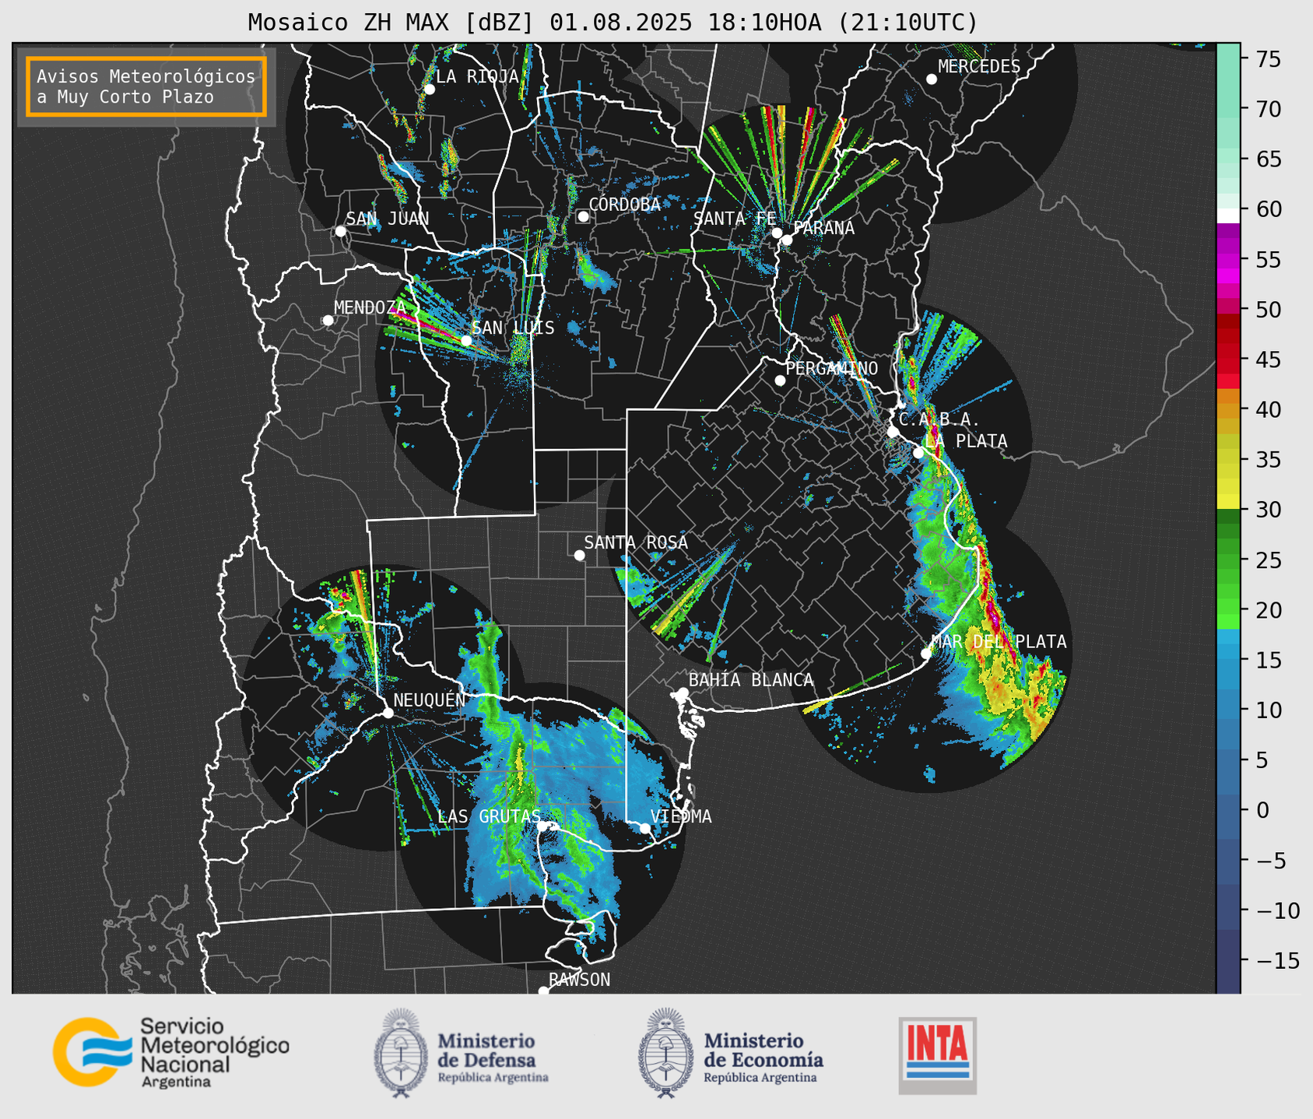Click the SANTA ROSA label text
The width and height of the screenshot is (1313, 1119).
click(x=636, y=542)
